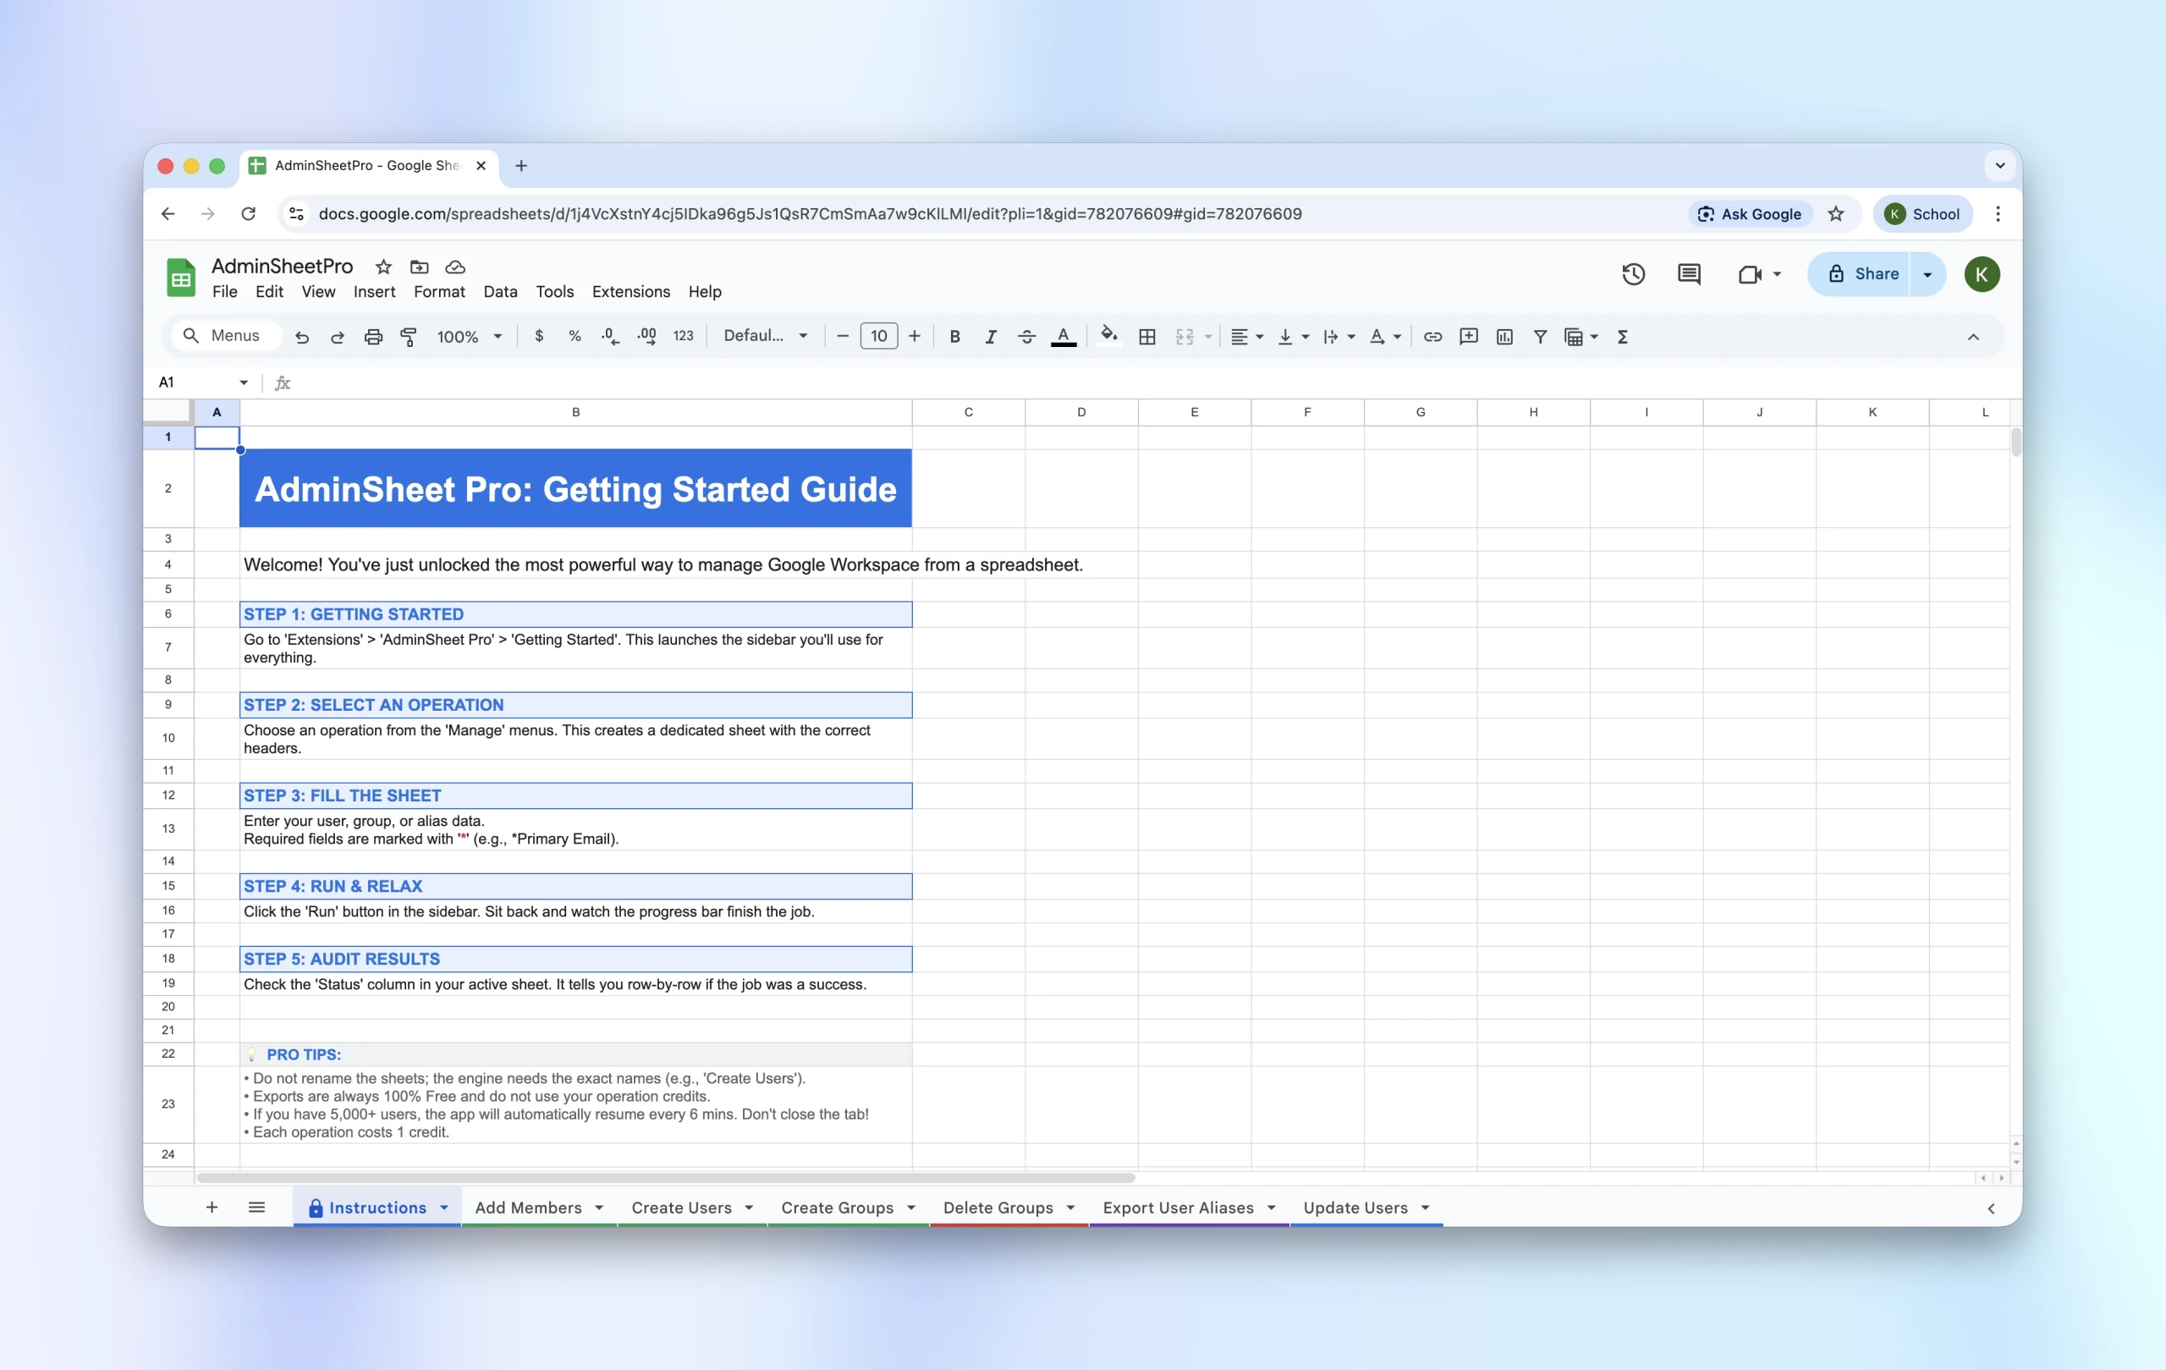Click the insert chart icon
Image resolution: width=2166 pixels, height=1370 pixels.
pos(1504,337)
